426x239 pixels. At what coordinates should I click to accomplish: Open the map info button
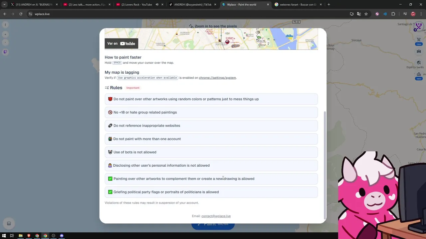(x=5, y=24)
